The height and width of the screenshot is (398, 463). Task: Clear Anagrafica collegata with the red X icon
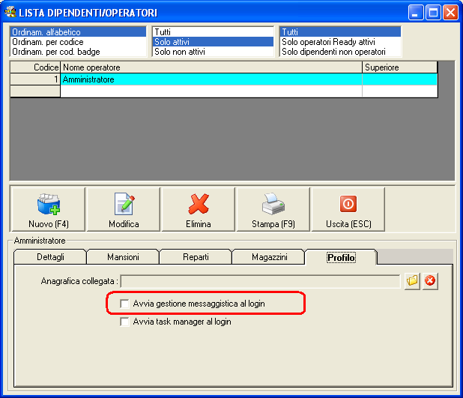coord(430,280)
